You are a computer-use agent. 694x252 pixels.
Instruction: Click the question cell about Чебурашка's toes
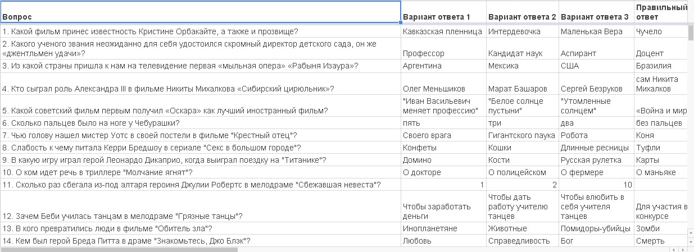pos(201,123)
